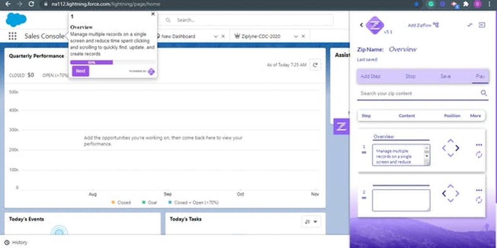Click the Ziplyne Z logo in the side panel header
The image size is (497, 248).
(375, 25)
